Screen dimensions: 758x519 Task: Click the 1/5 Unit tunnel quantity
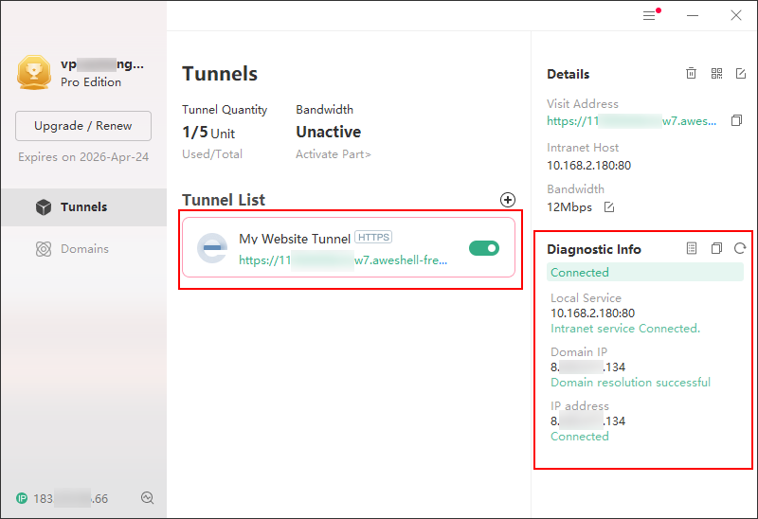(208, 133)
